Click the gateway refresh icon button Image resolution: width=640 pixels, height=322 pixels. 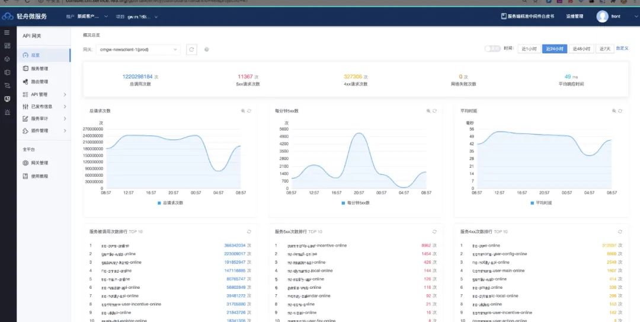pyautogui.click(x=191, y=50)
